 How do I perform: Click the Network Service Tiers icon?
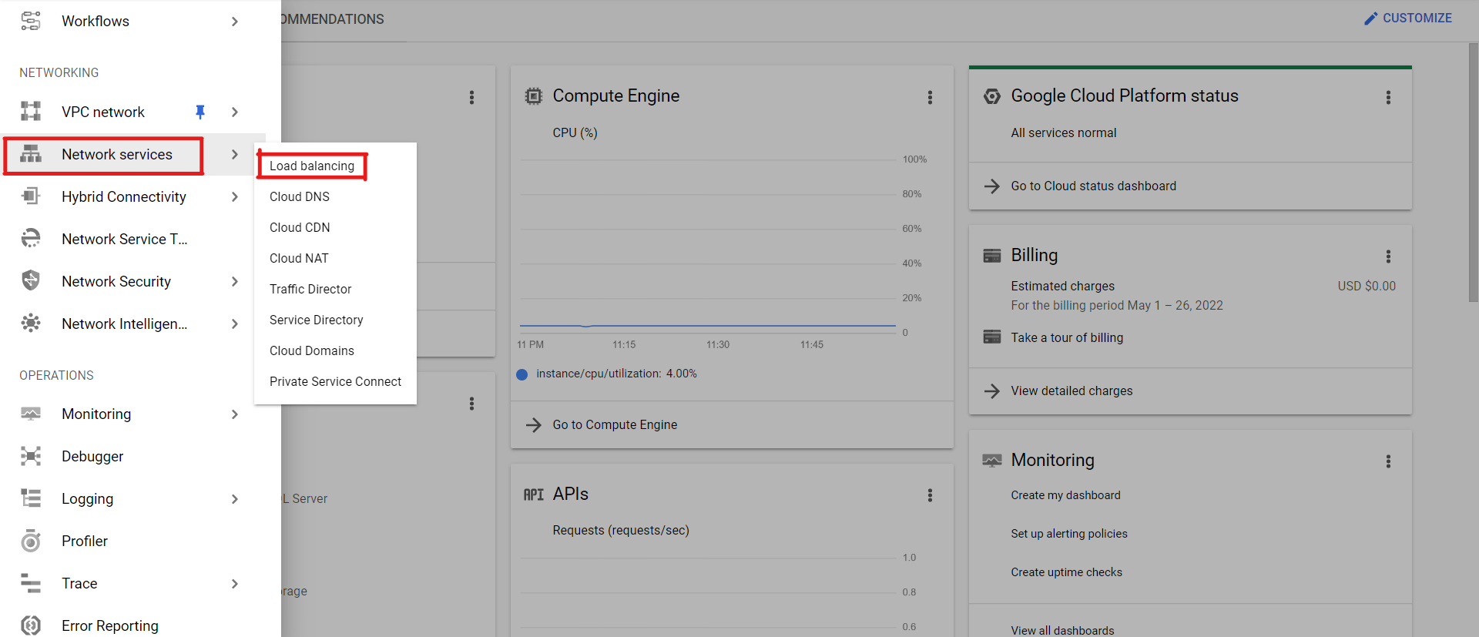[31, 239]
